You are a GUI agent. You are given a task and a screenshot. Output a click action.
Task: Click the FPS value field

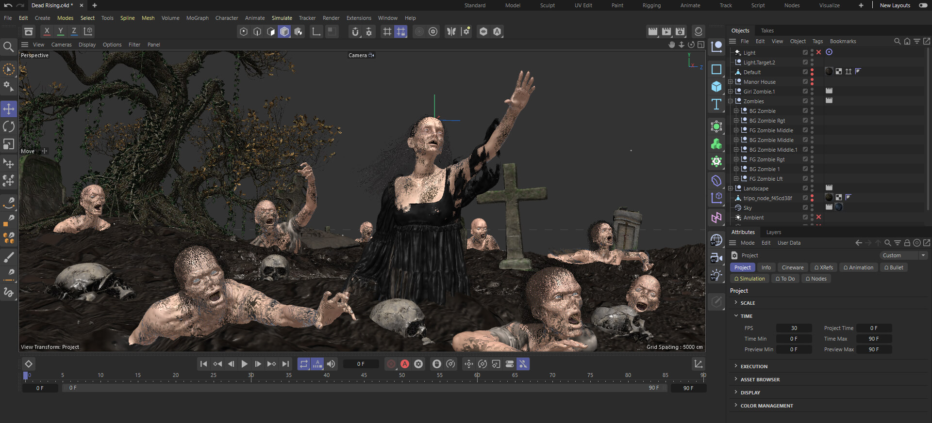coord(794,328)
